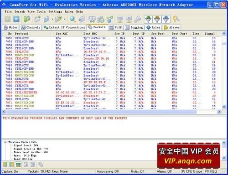The image size is (228, 175).
Task: Toggle the first green funnel packet filter
Action: click(148, 19)
